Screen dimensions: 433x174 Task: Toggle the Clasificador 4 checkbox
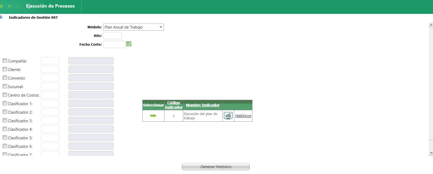tap(5, 129)
